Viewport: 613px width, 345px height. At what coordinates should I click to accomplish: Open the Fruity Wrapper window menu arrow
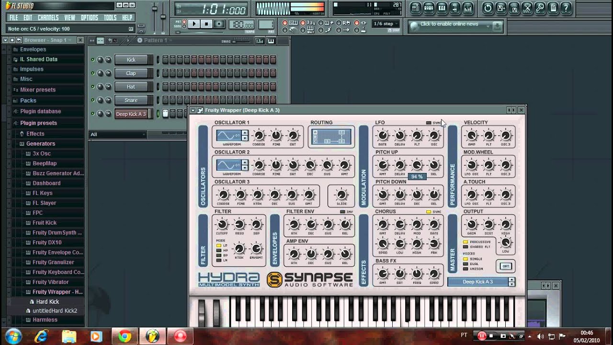[193, 110]
